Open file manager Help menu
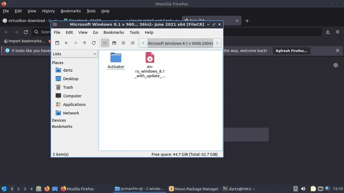 click(x=149, y=32)
